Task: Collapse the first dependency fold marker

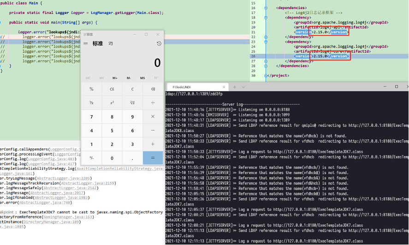Action: coord(267,18)
